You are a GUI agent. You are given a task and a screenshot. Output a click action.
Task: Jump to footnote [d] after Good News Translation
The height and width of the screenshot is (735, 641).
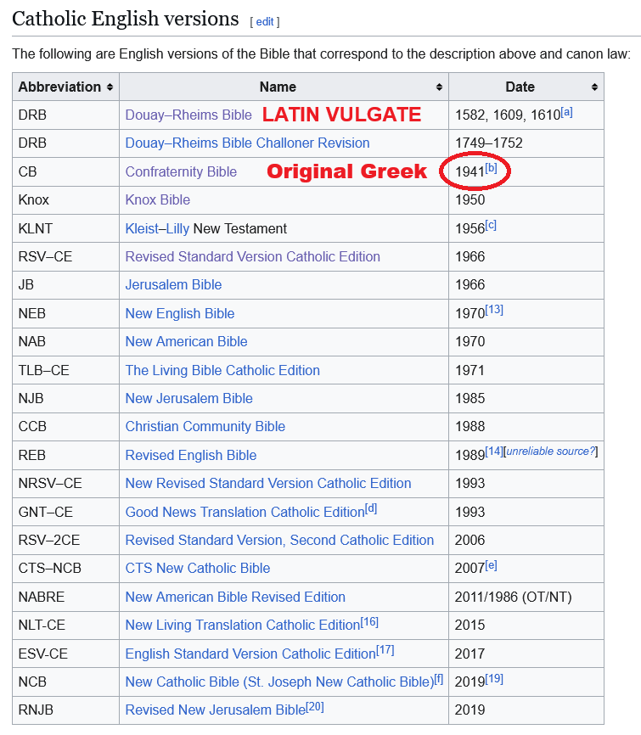coord(371,508)
